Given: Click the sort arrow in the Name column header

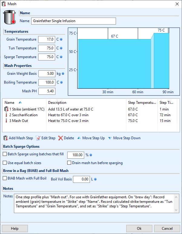Looking at the screenshot, I should point(20,103).
